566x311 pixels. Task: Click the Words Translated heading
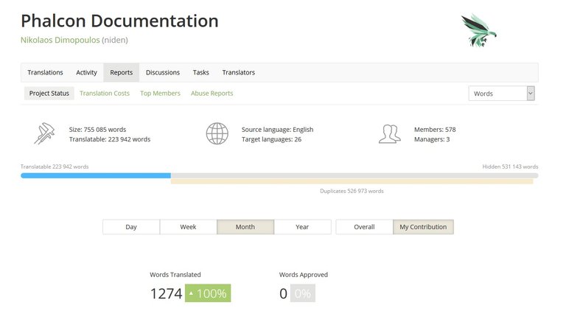(x=175, y=275)
